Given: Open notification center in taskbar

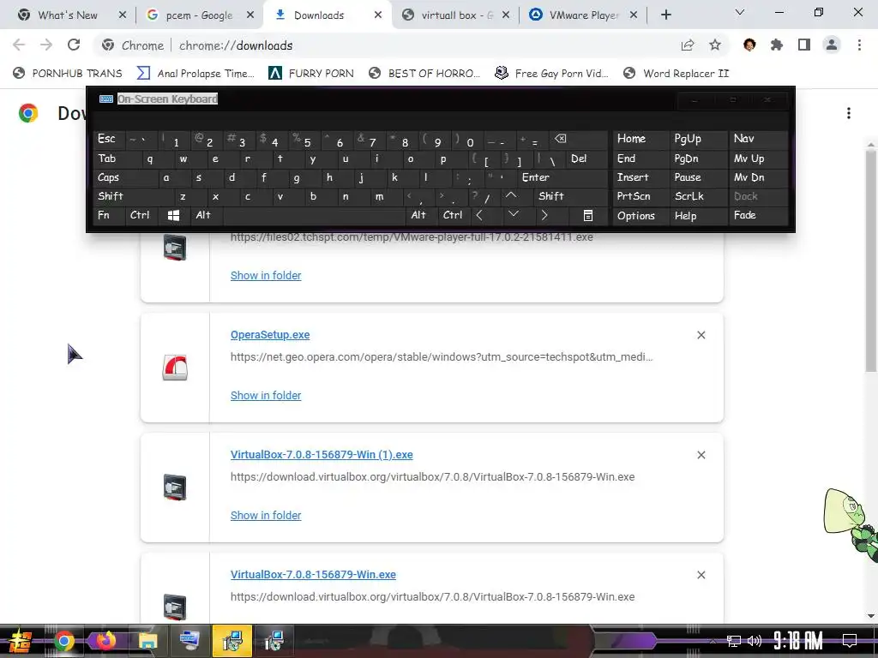Looking at the screenshot, I should pos(850,640).
